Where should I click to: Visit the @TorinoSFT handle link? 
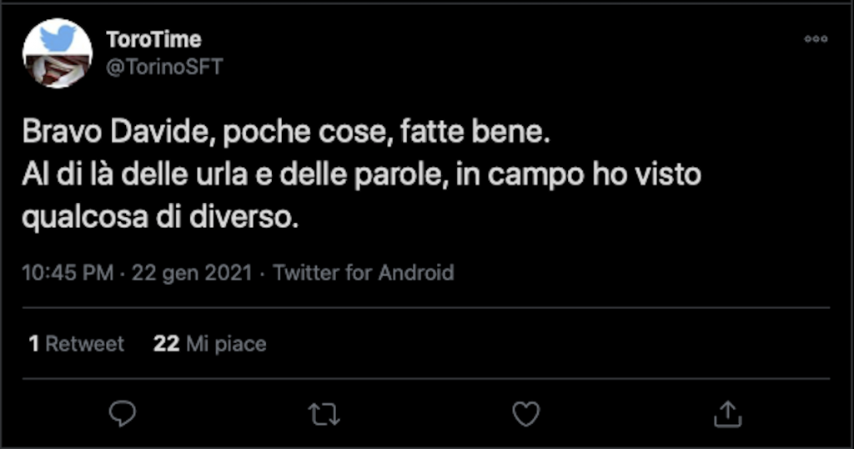[165, 67]
